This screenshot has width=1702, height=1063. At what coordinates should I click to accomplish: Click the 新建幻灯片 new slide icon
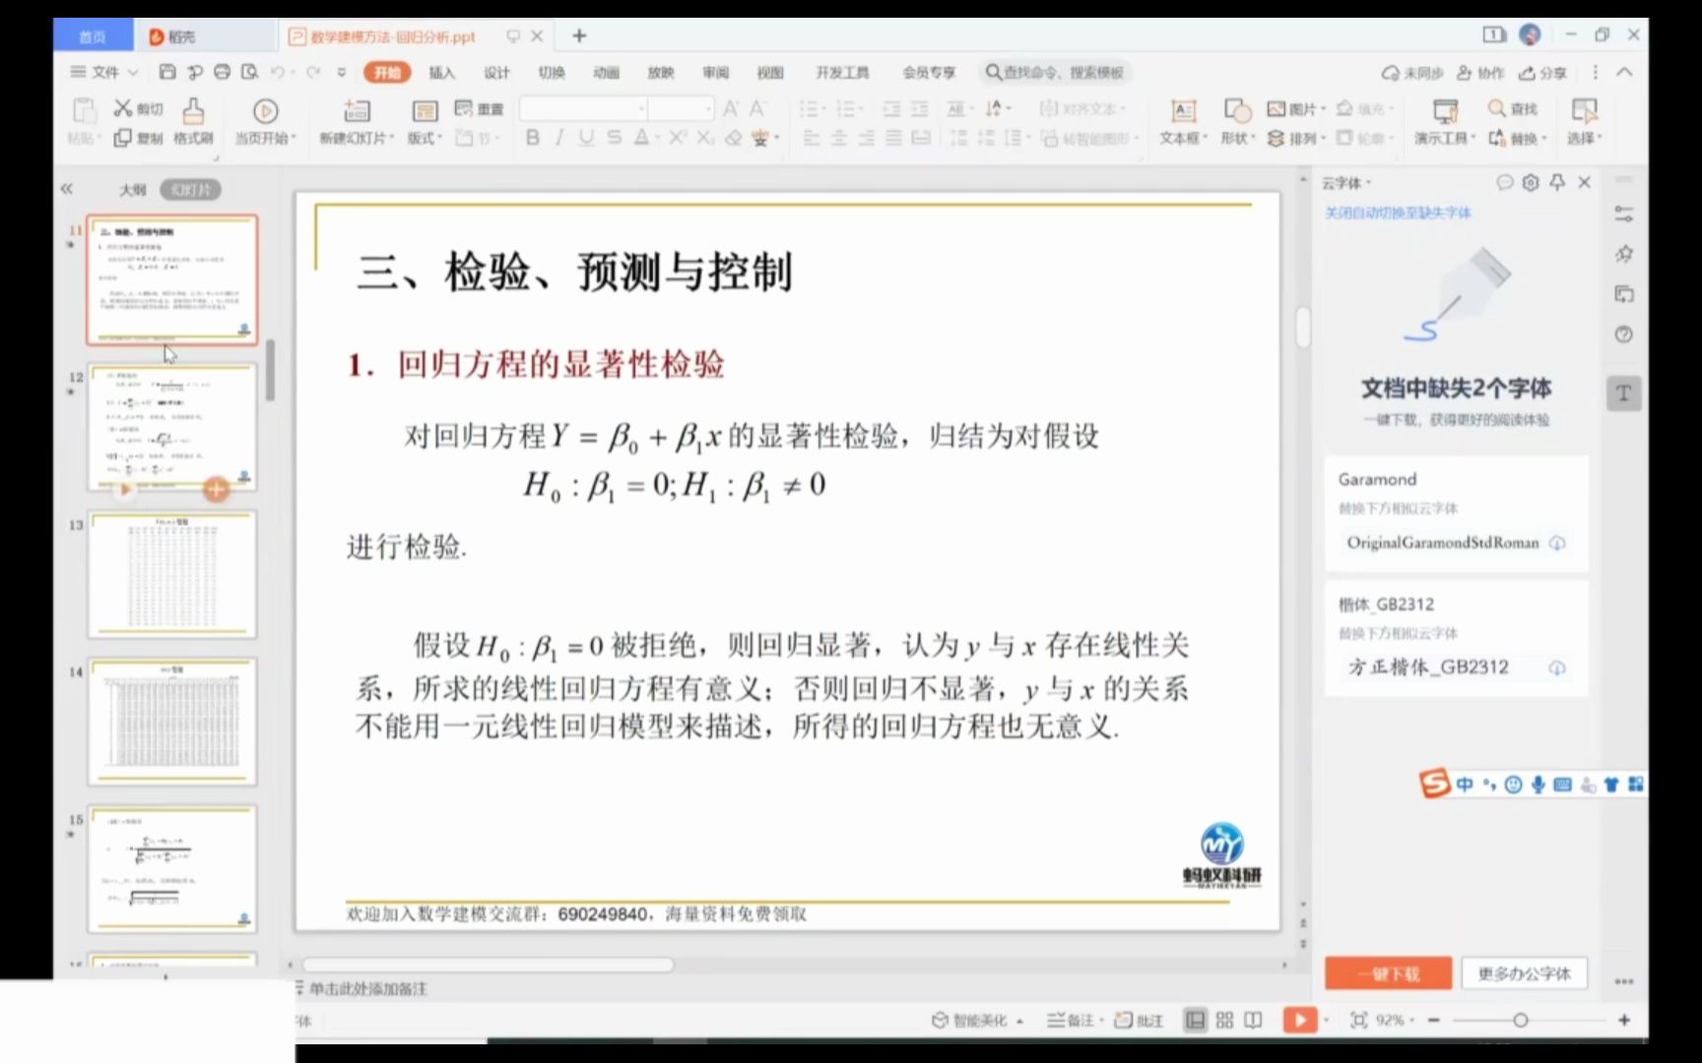point(355,118)
